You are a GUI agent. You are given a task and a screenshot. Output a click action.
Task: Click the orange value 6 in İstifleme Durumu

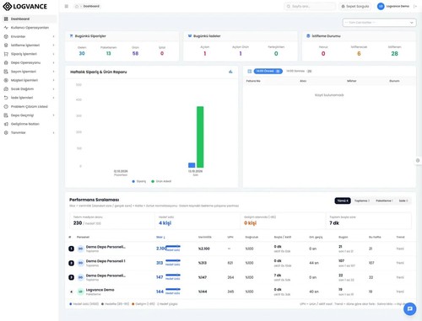359,54
